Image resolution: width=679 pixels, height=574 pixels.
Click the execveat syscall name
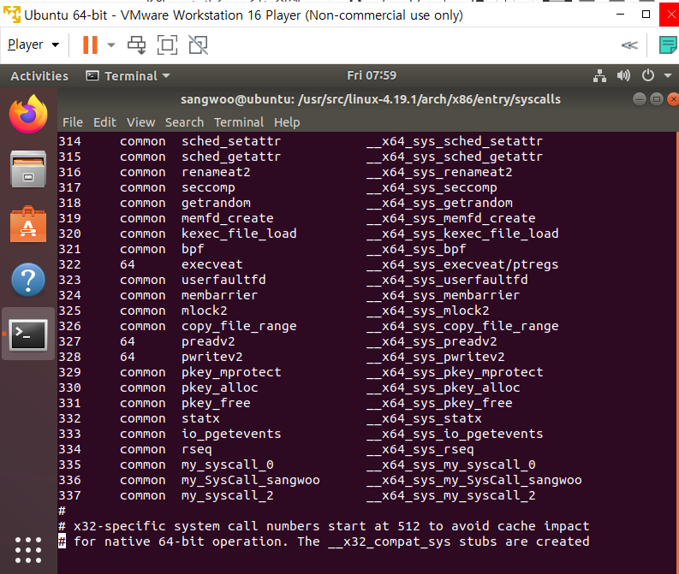211,264
